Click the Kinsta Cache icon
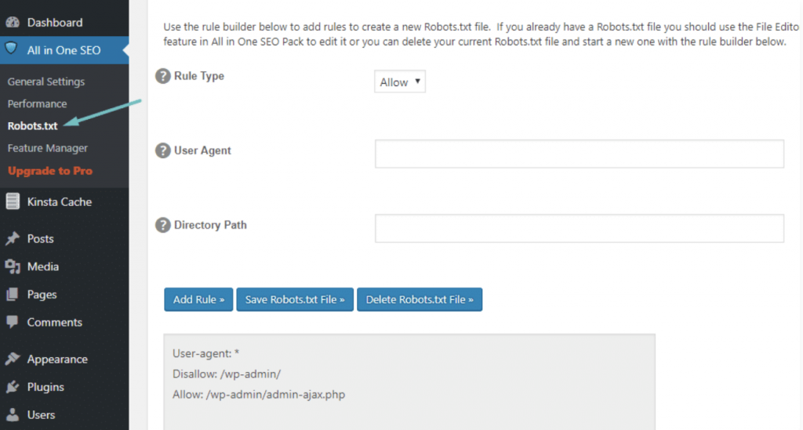 [x=13, y=202]
